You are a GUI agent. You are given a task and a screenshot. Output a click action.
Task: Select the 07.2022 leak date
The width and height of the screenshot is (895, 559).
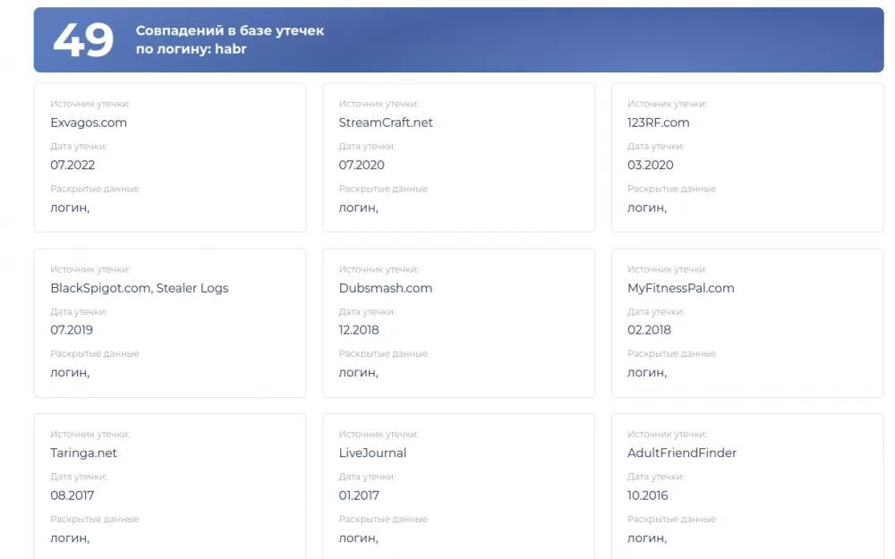(x=72, y=165)
